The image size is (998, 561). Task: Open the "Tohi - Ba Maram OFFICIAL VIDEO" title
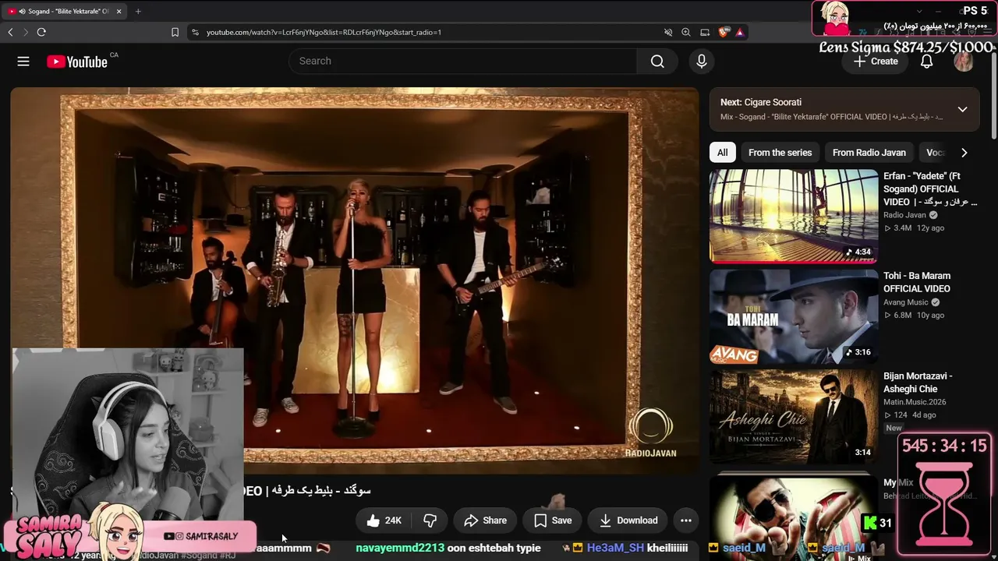(x=917, y=282)
